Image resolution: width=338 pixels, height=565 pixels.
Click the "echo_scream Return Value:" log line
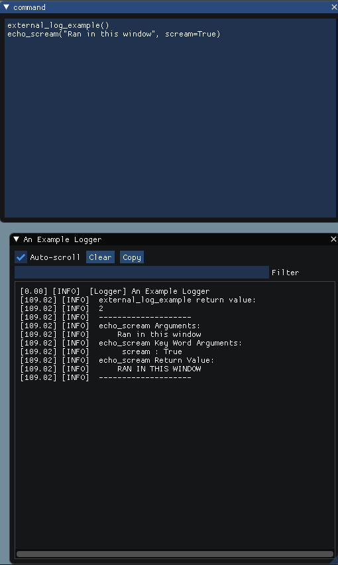point(117,360)
